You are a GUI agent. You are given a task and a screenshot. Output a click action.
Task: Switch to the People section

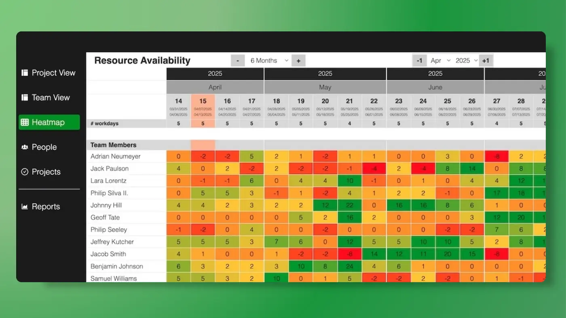[x=44, y=147]
